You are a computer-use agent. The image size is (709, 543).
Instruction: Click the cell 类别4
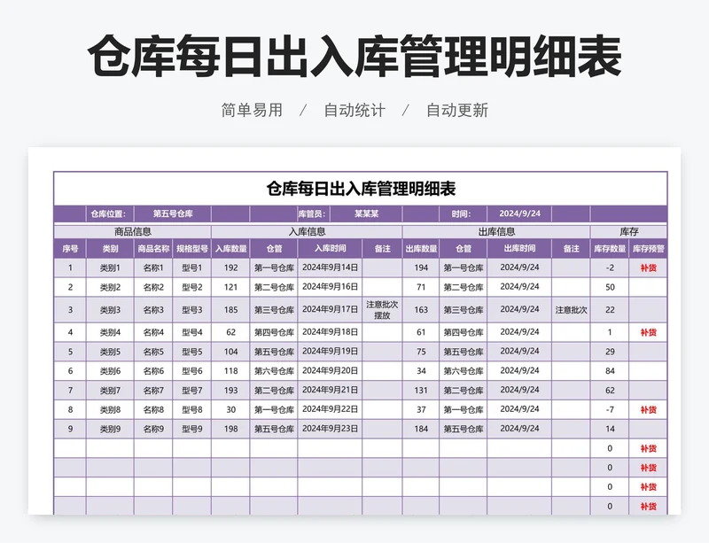click(x=110, y=332)
